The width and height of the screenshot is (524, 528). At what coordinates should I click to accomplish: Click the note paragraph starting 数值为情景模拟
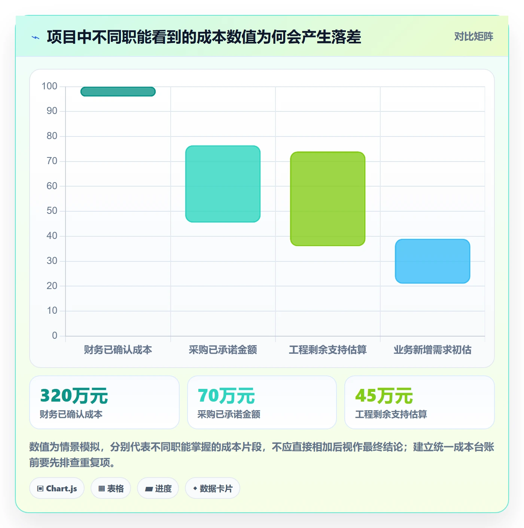coord(262,455)
